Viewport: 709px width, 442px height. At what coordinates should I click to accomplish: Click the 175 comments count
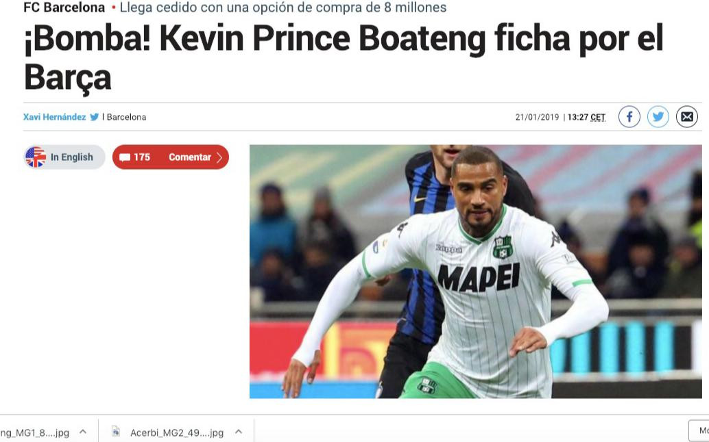point(141,157)
